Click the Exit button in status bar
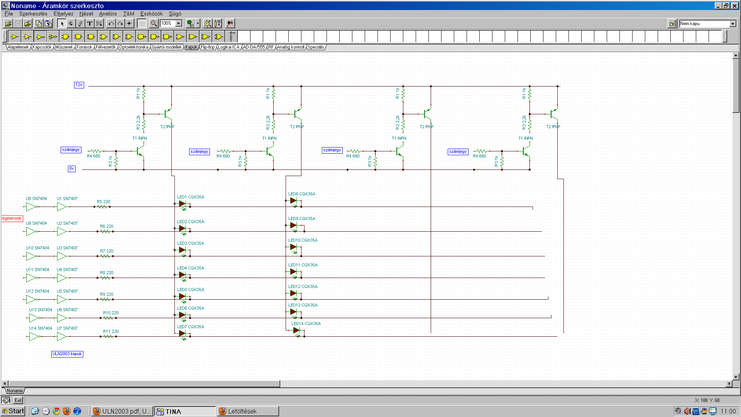The image size is (741, 417). (18, 400)
